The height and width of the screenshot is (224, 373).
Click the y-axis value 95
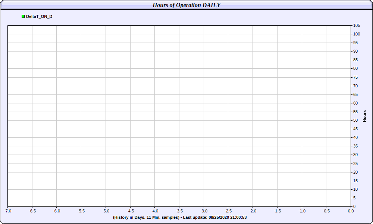point(355,43)
